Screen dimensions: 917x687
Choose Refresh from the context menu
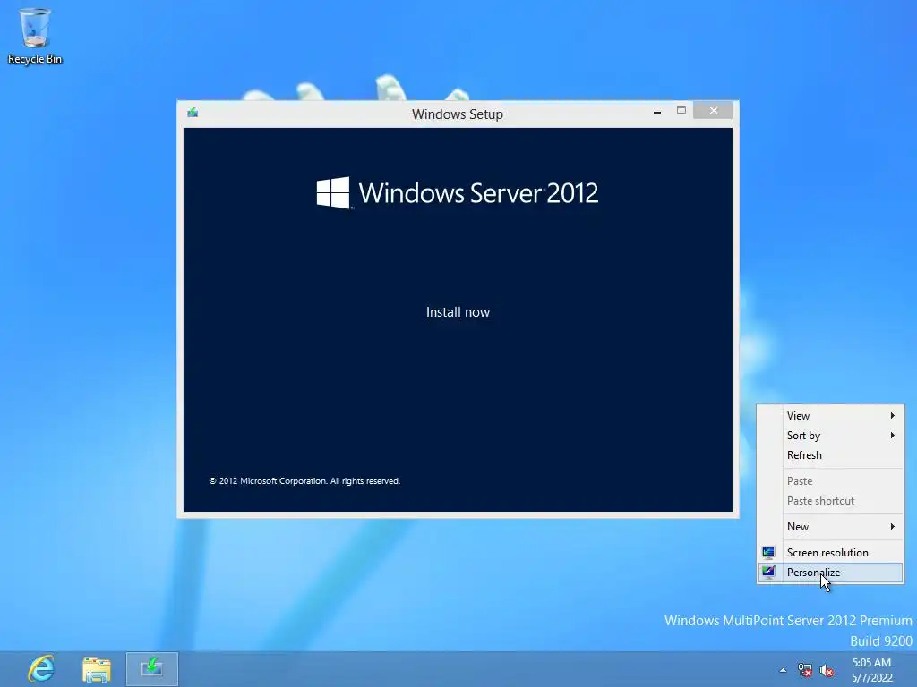point(830,455)
